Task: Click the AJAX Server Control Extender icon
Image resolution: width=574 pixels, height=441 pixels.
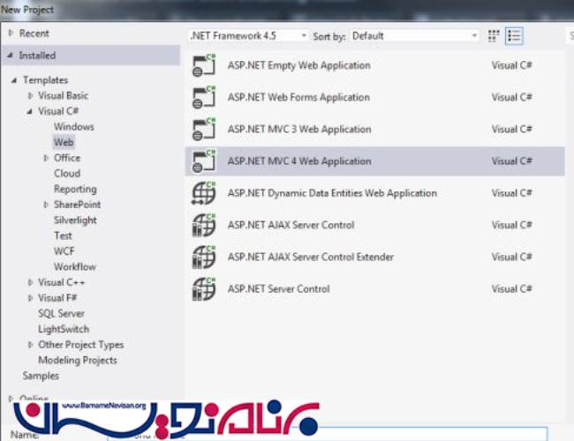Action: [204, 257]
